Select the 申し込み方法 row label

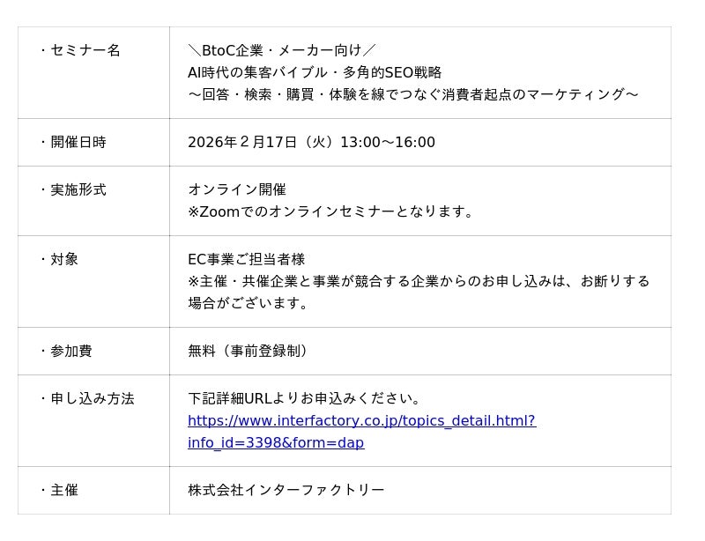[x=91, y=398]
